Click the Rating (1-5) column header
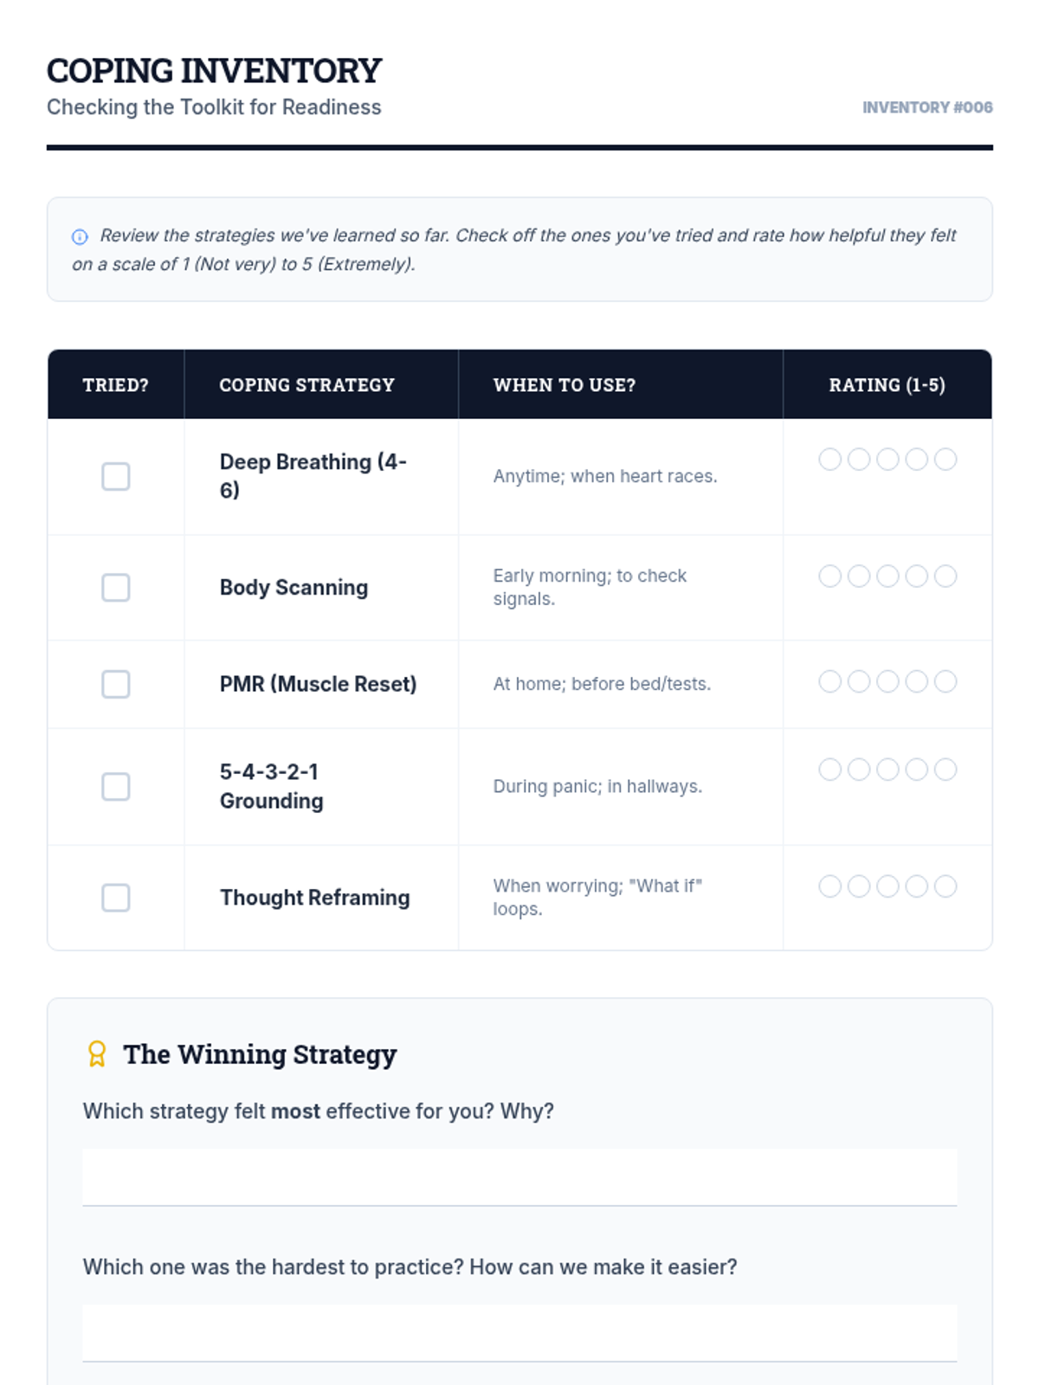The width and height of the screenshot is (1039, 1385). pos(887,385)
